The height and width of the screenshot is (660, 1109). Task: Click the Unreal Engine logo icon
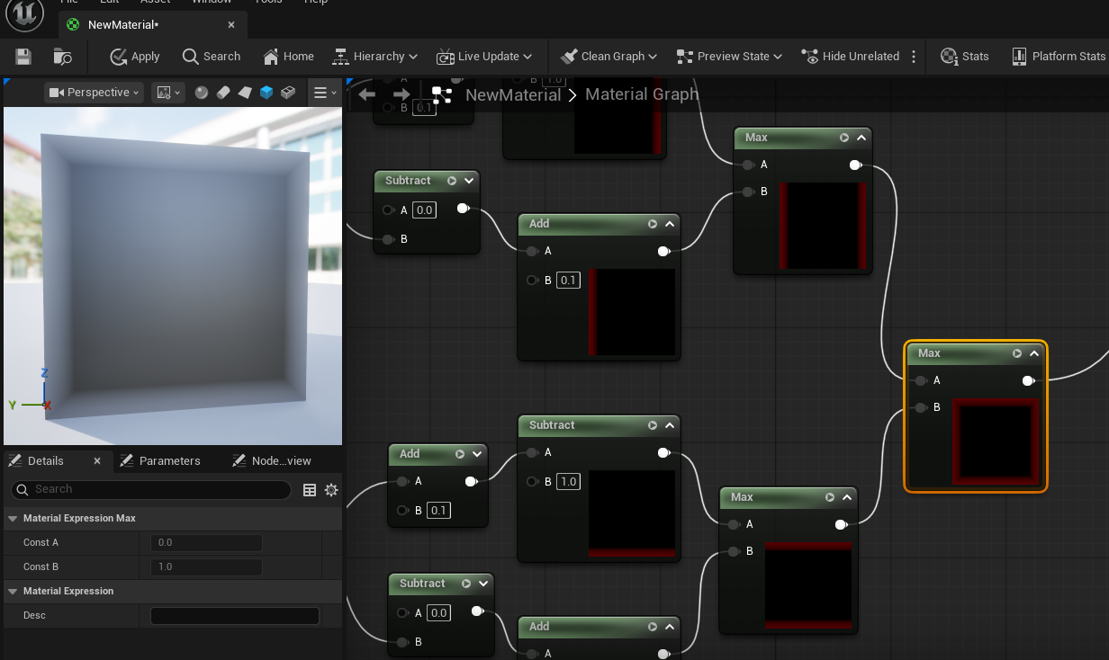[25, 13]
